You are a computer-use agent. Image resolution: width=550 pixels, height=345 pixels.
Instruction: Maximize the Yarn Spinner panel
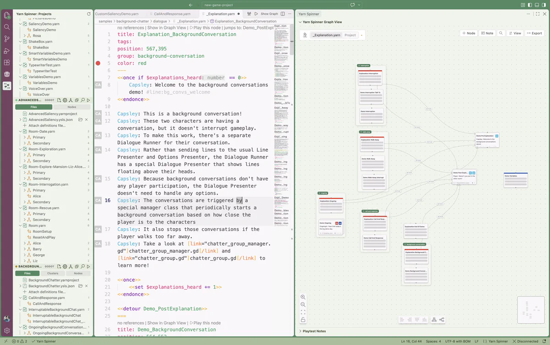point(537,14)
